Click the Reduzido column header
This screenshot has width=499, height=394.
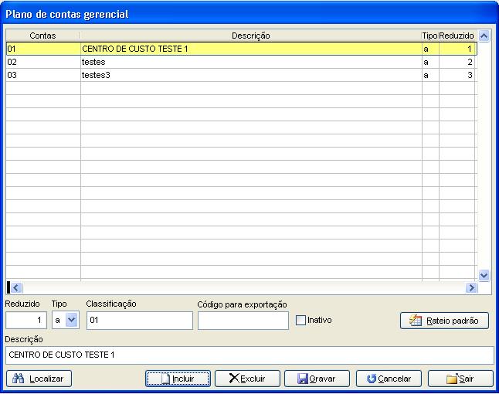[457, 36]
